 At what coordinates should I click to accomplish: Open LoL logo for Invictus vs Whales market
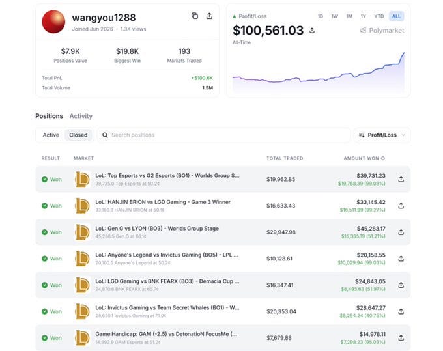[x=82, y=311]
